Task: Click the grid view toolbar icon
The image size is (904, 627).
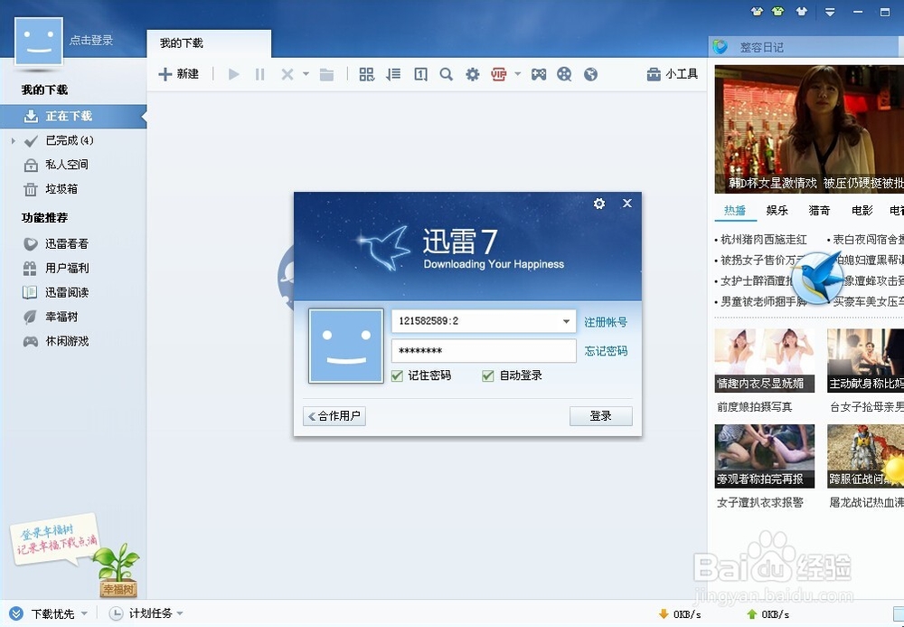Action: point(367,74)
